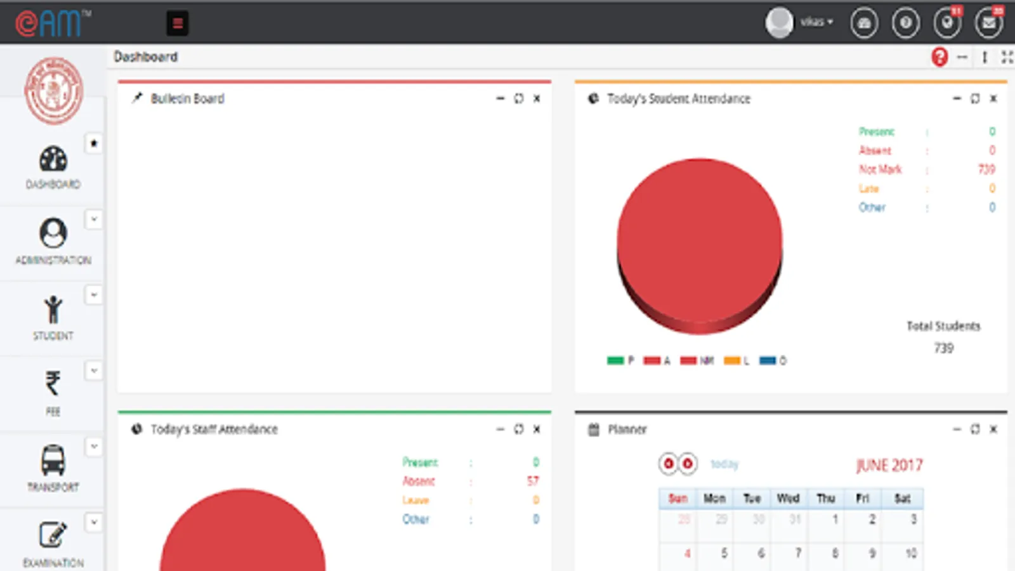
Task: Open the mail messages icon
Action: [989, 23]
